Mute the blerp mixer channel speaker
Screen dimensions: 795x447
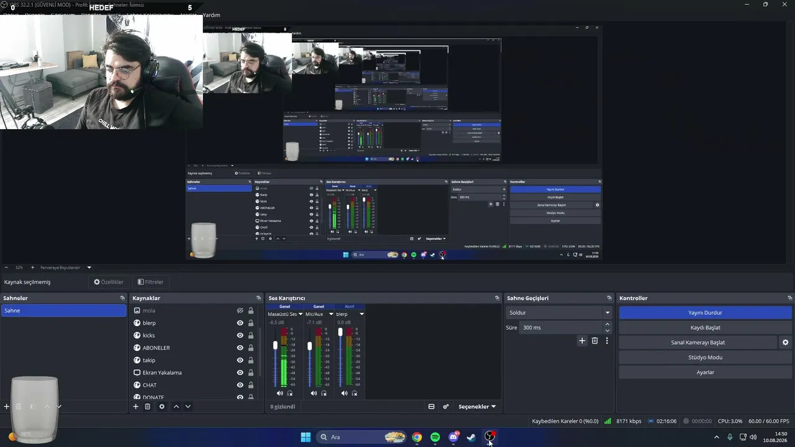point(345,393)
